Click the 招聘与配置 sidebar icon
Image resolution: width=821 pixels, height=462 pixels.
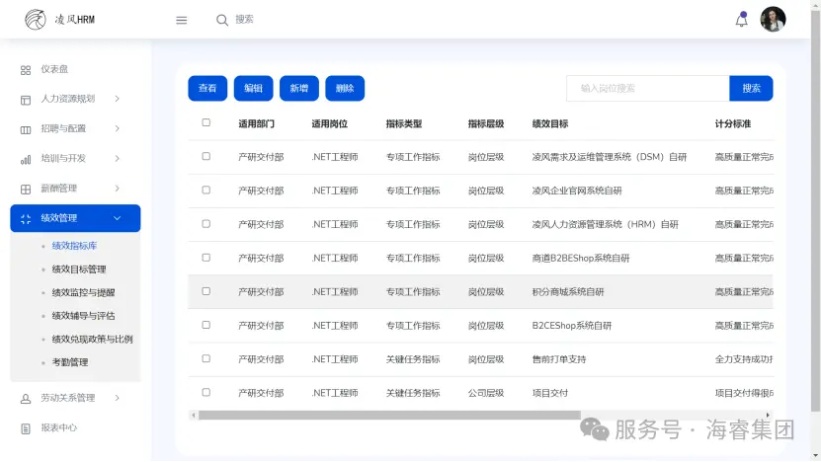click(26, 129)
